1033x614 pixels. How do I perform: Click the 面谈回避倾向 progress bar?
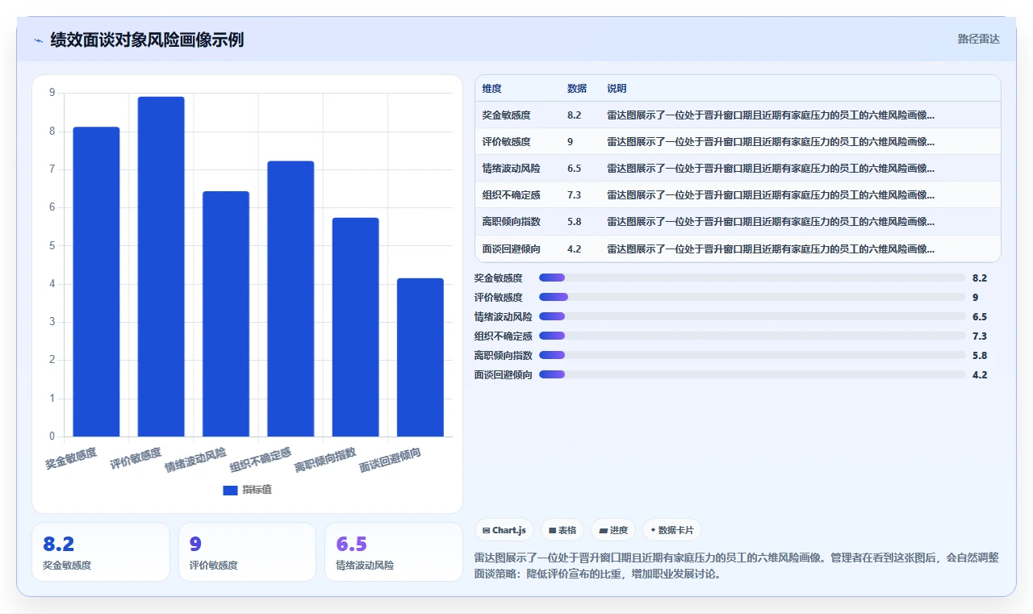click(x=752, y=374)
